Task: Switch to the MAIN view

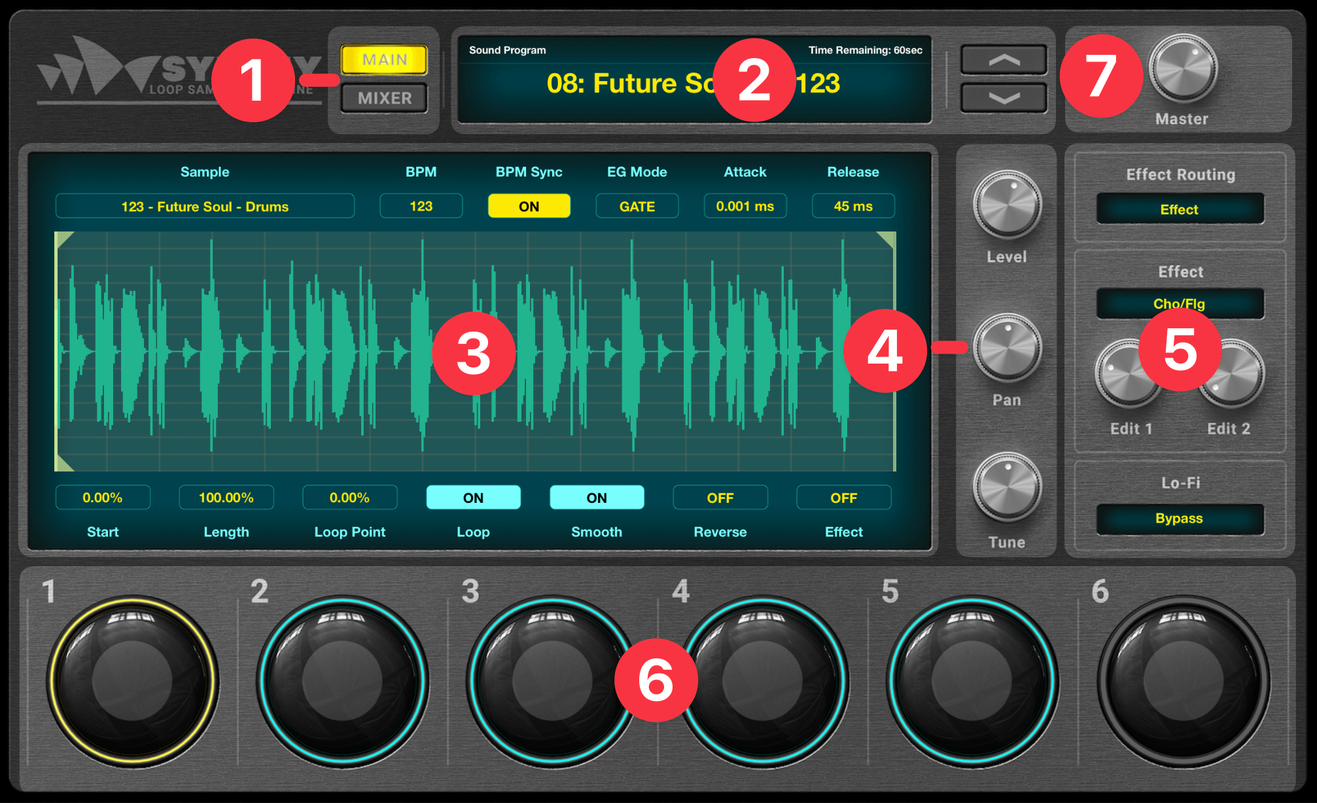Action: [x=385, y=60]
